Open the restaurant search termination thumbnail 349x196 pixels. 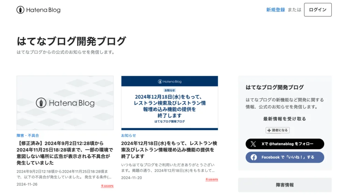click(170, 103)
